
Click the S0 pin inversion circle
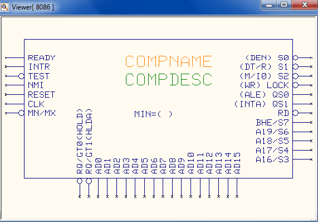(296, 58)
